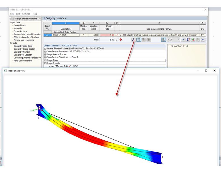Expand the Design Ratio row
Screen dimensions: 221x173
coord(45,60)
